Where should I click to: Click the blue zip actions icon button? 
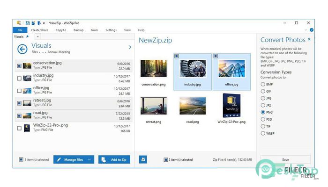click(x=143, y=159)
